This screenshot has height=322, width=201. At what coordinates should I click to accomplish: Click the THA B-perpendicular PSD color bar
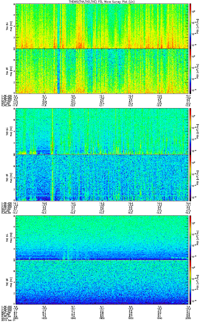click(191, 26)
